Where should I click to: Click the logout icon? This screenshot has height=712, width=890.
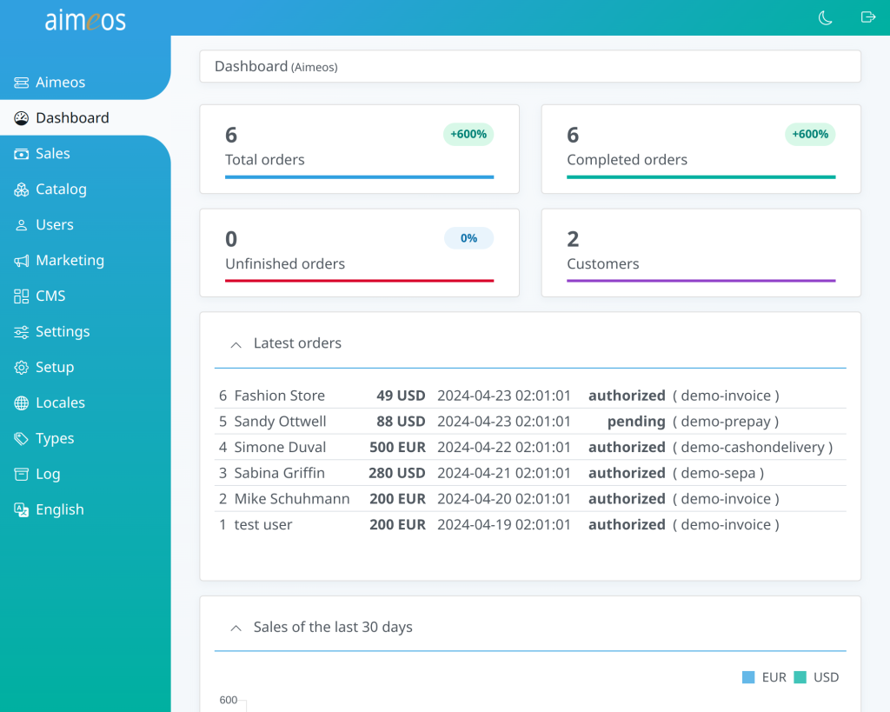tap(867, 17)
